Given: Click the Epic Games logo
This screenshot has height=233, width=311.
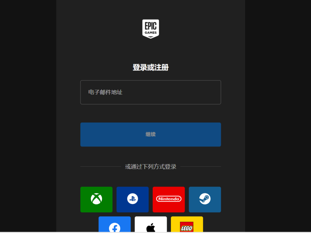Looking at the screenshot, I should point(151,29).
